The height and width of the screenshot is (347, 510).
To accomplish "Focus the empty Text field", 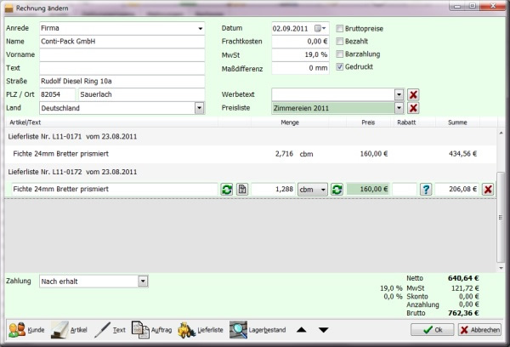I will [122, 68].
